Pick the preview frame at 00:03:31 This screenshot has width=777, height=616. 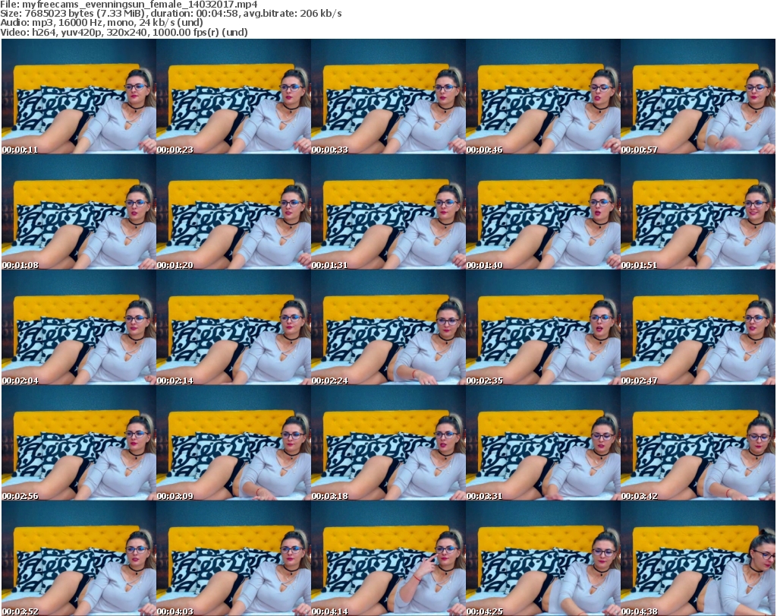543,443
